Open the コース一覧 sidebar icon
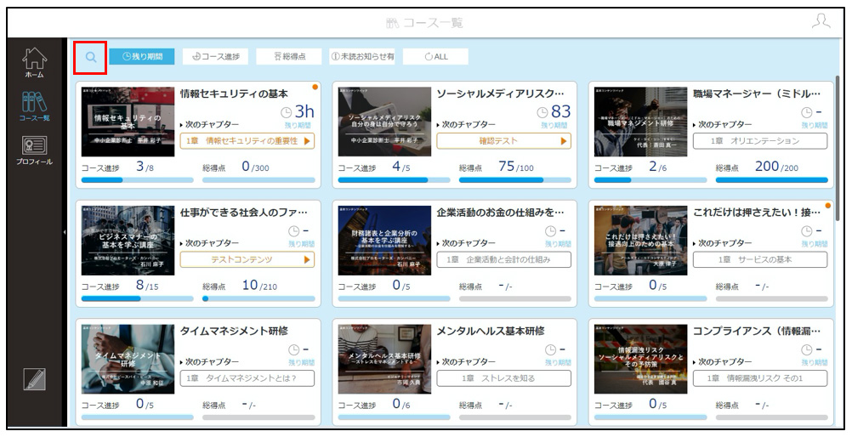Viewport: 852px width, 437px height. pos(34,106)
